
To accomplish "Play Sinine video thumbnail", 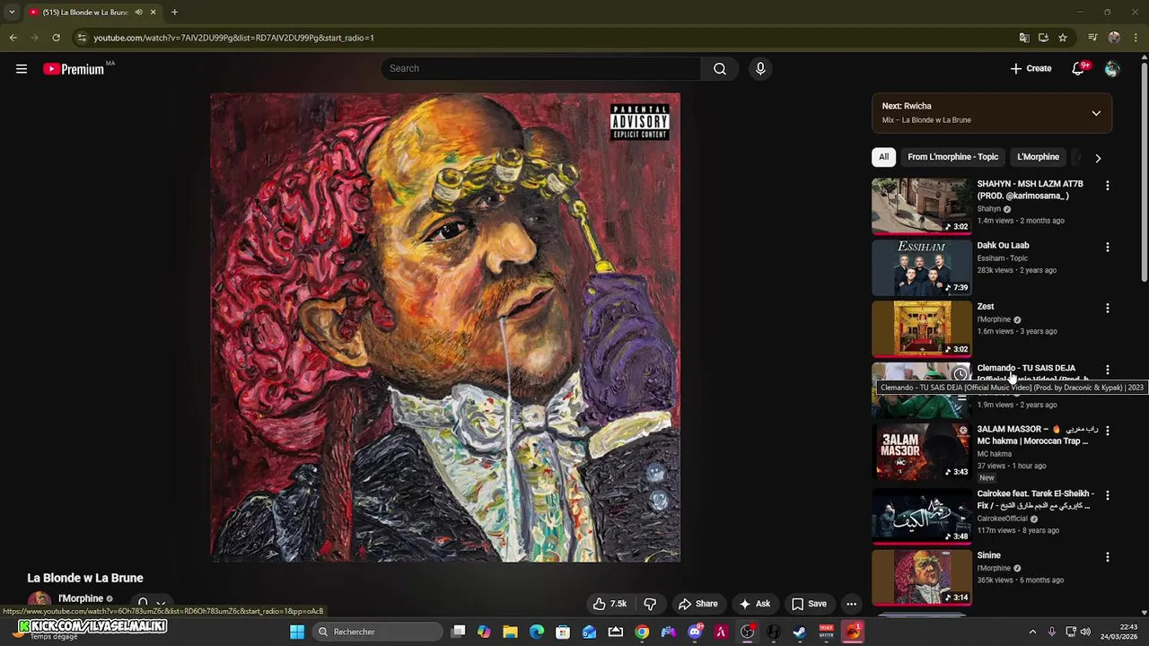I will point(921,577).
